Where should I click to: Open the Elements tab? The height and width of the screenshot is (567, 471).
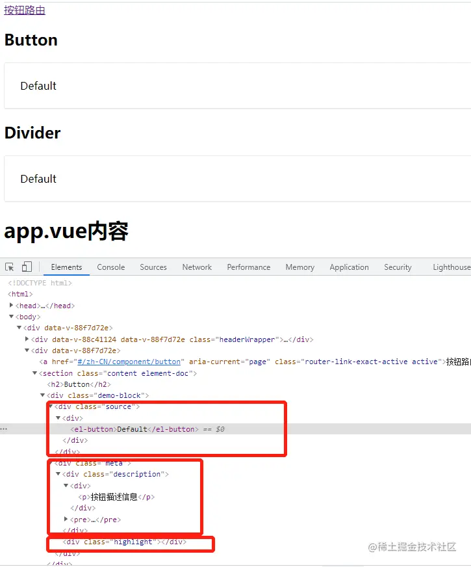(66, 267)
